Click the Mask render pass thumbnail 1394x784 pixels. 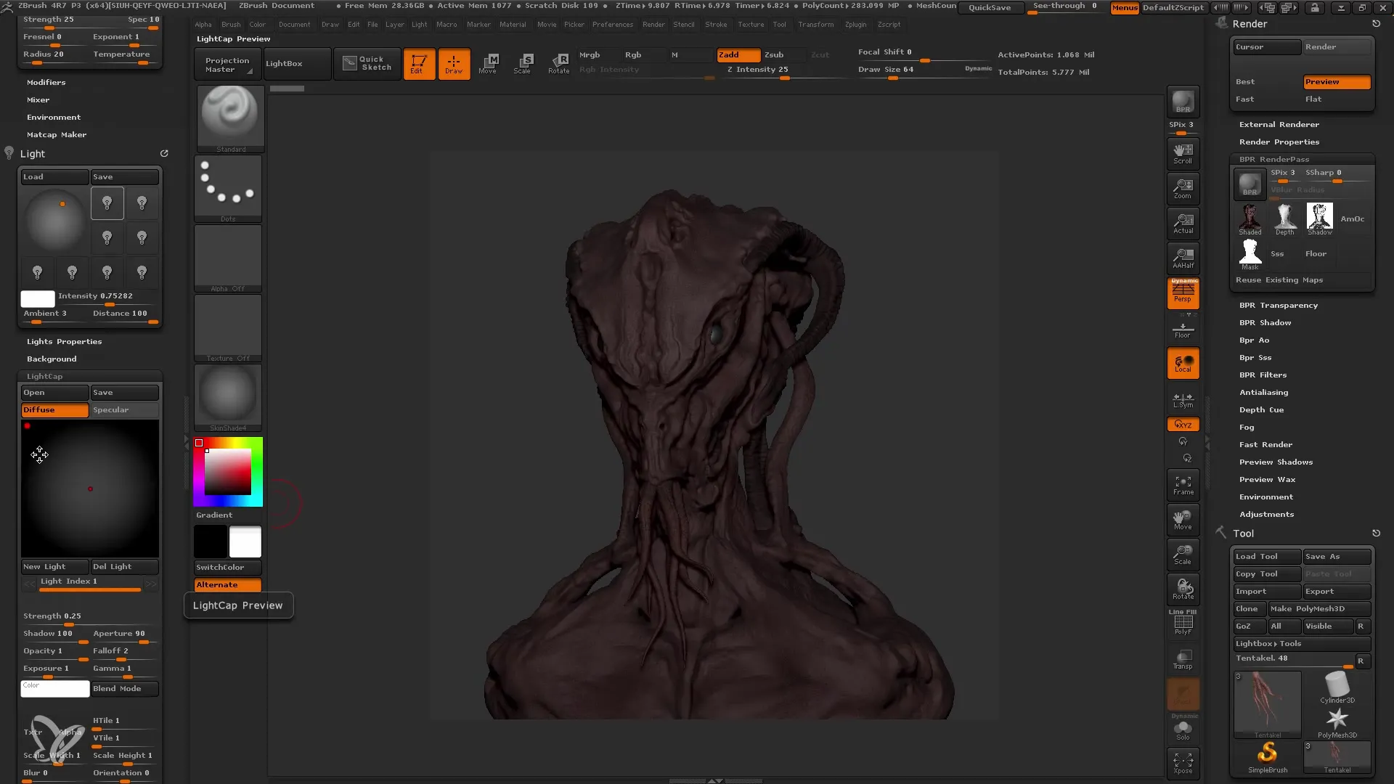tap(1250, 254)
